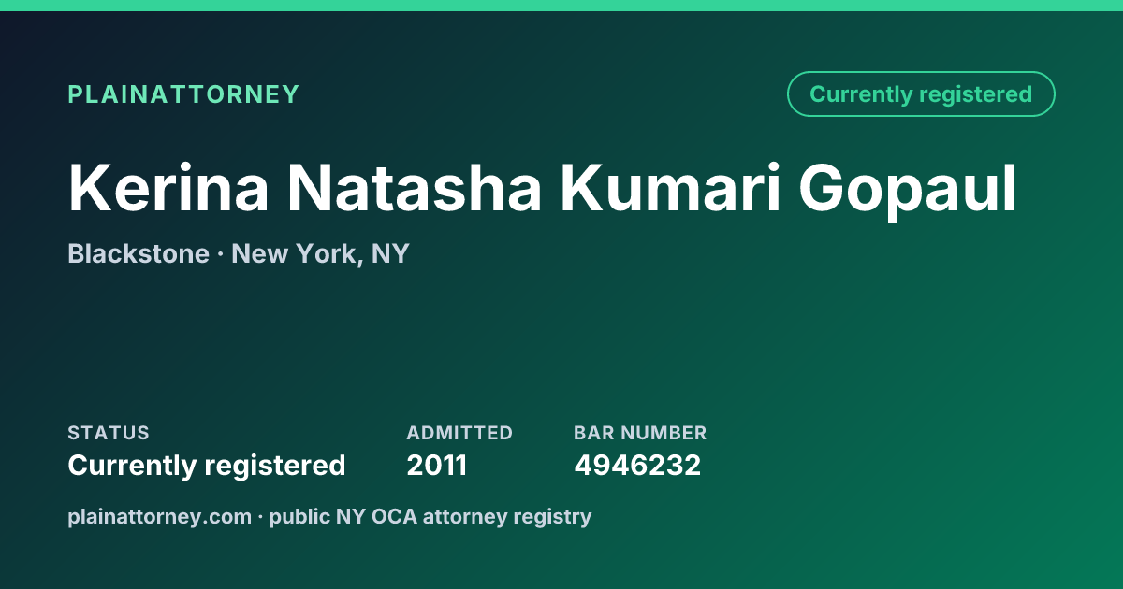
Task: Click the Currently registered status badge
Action: [x=921, y=94]
